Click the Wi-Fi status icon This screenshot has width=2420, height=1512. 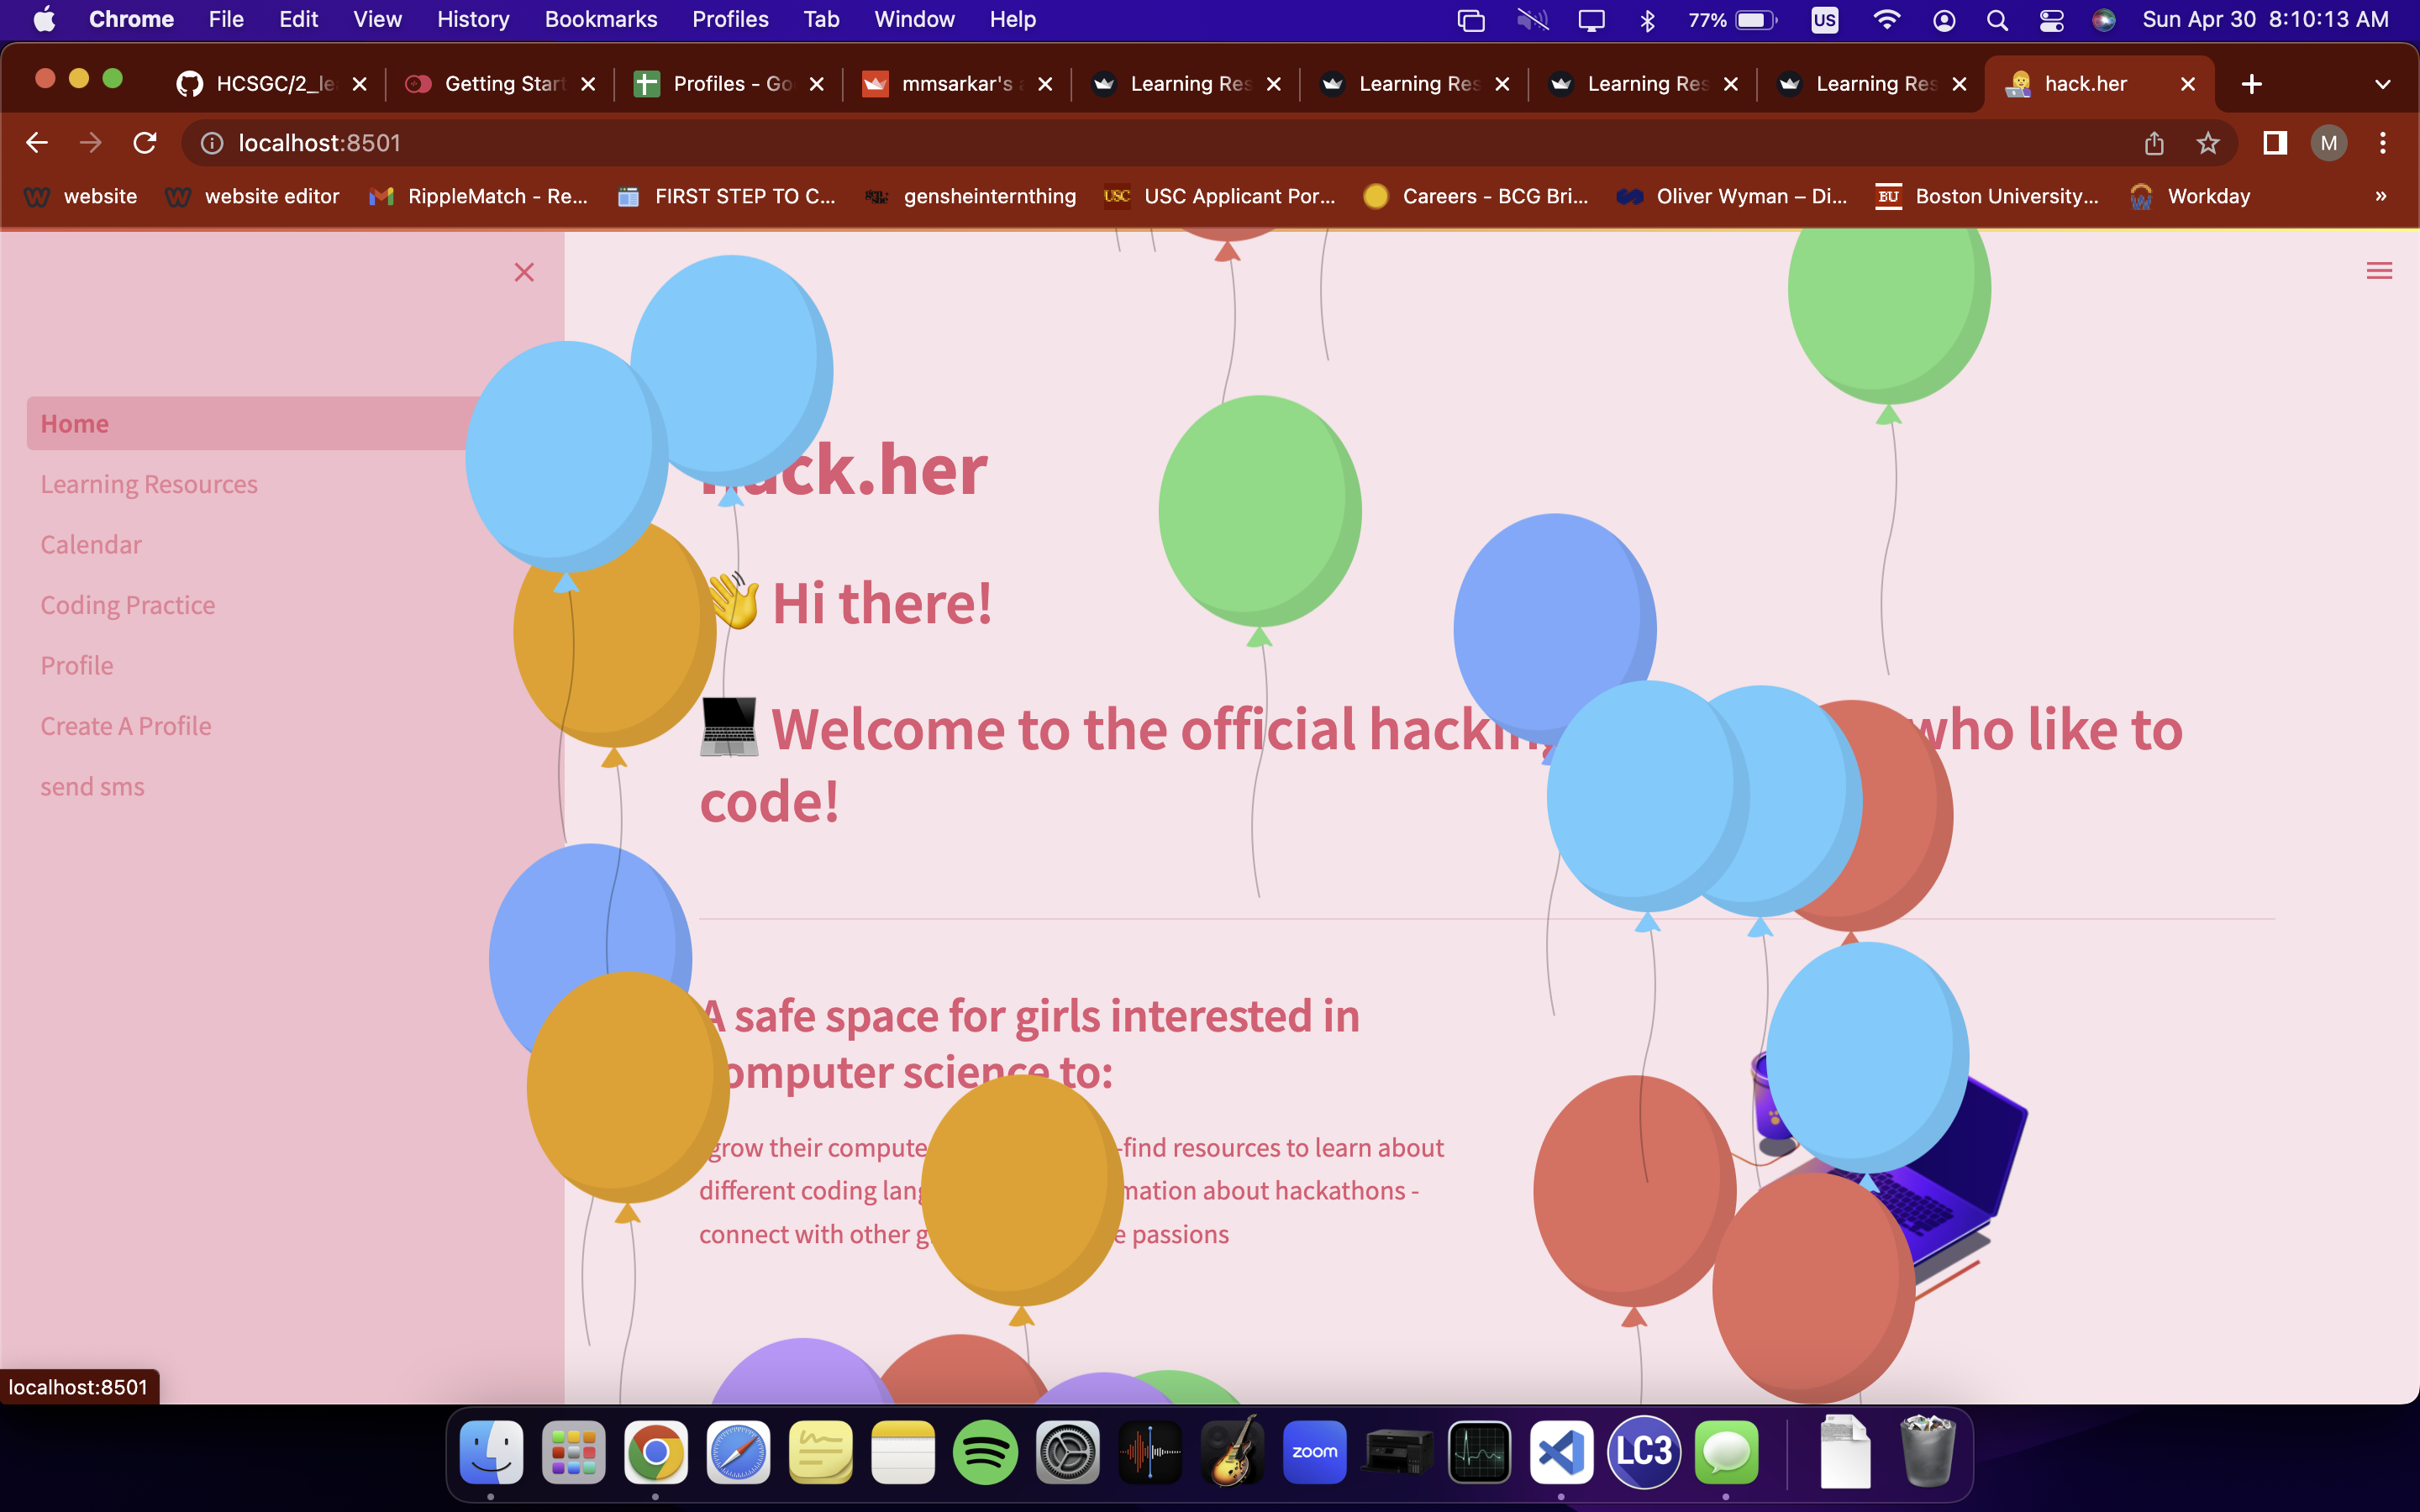tap(1886, 20)
